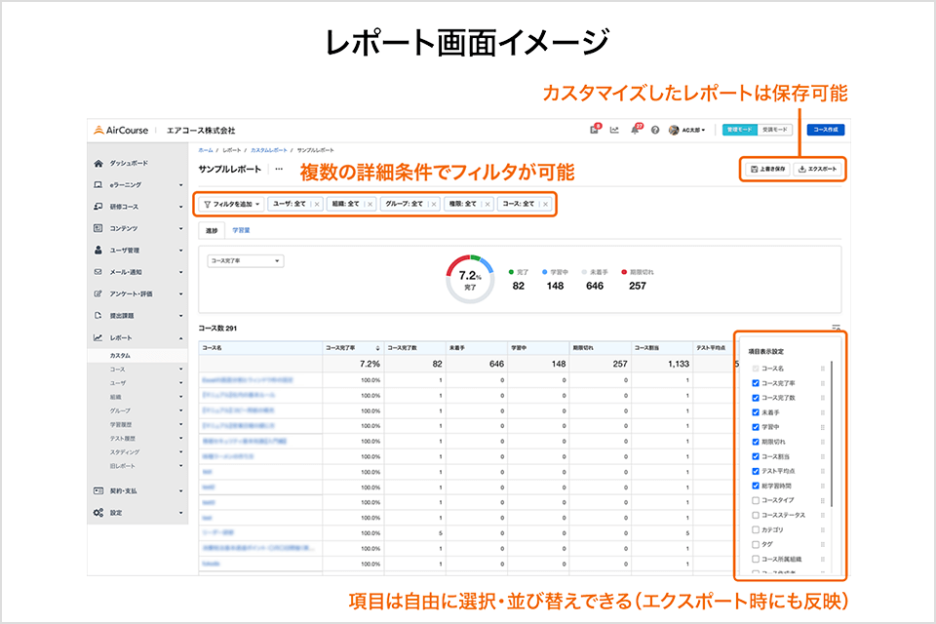Viewport: 936px width, 624px height.
Task: Grab the drag handle beside タグ item
Action: [x=823, y=545]
